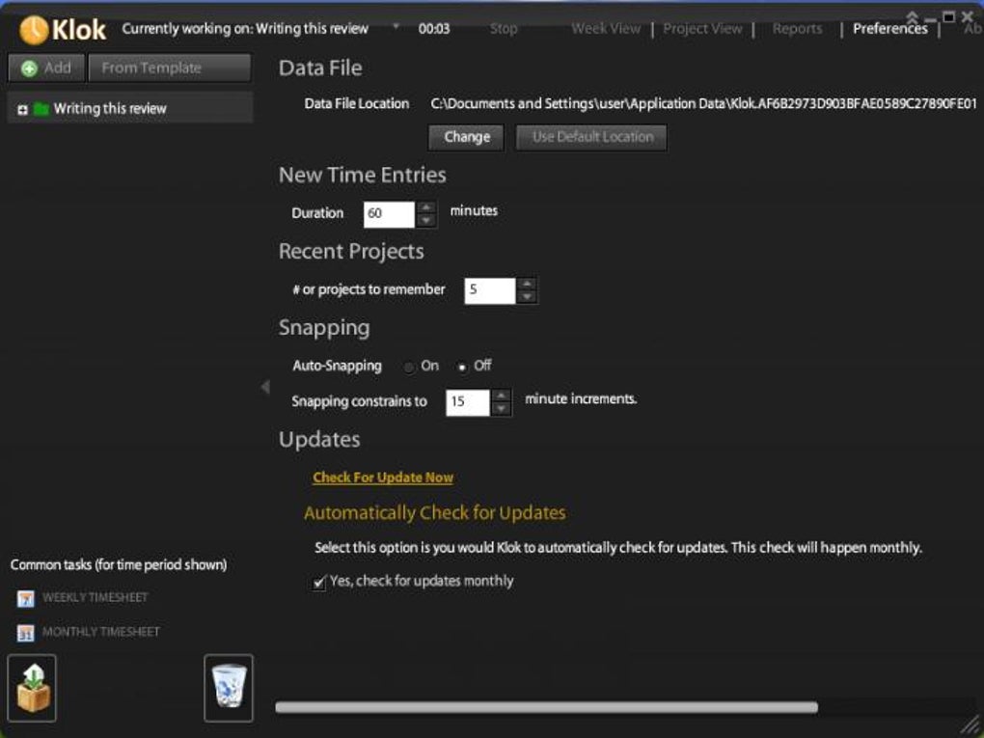This screenshot has width=984, height=738.
Task: Increase number of projects to remember
Action: [527, 285]
